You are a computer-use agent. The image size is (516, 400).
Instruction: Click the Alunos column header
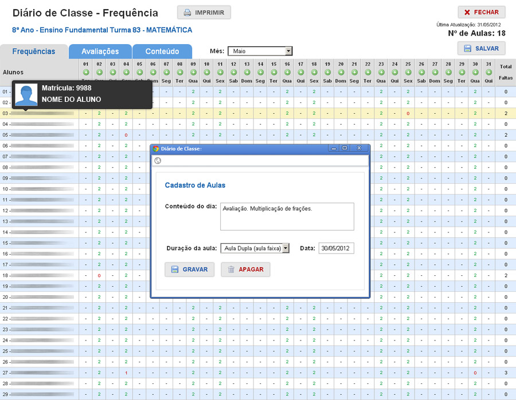(x=13, y=72)
